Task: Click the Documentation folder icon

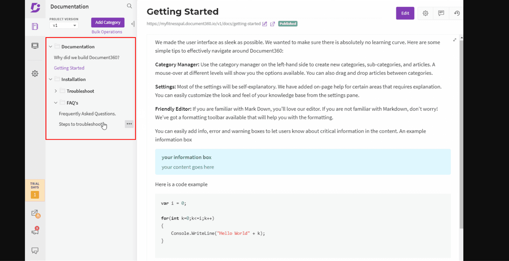Action: (x=57, y=46)
